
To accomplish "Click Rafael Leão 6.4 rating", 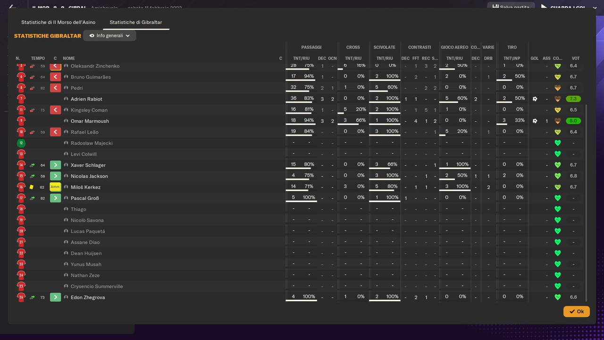I will pos(573,132).
